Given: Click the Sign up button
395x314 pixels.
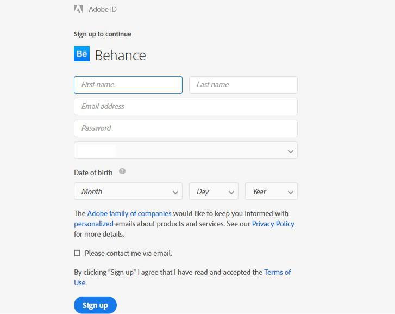Looking at the screenshot, I should click(x=95, y=305).
